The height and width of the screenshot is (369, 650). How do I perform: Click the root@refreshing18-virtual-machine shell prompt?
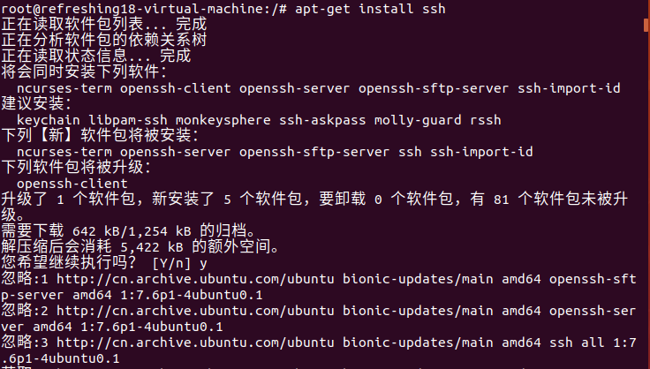[x=142, y=9]
